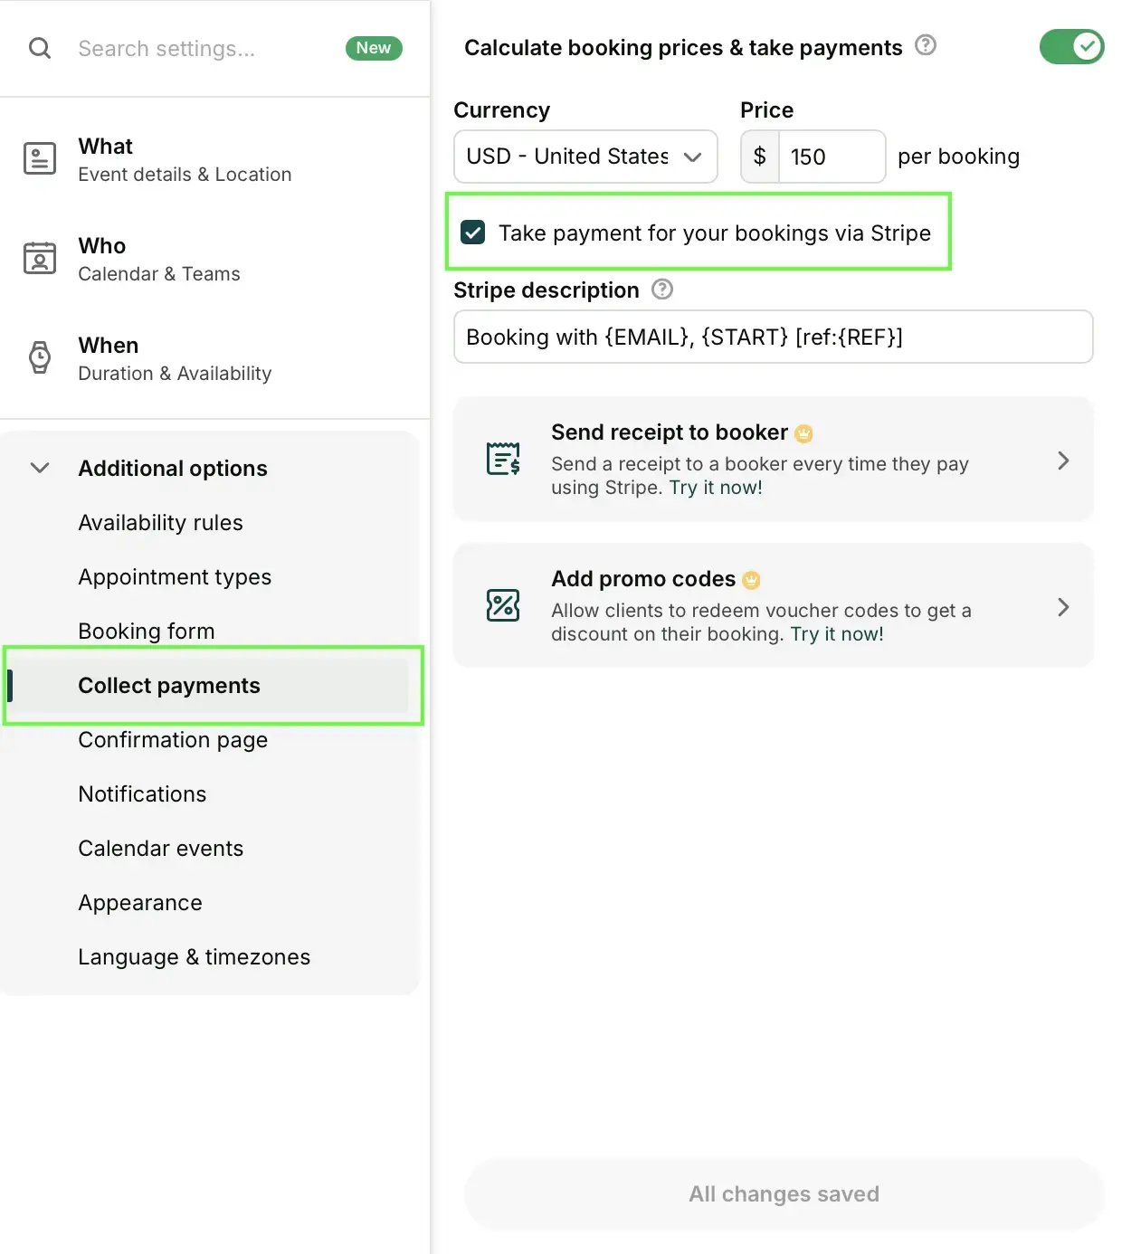Click the New badge in search bar
Image resolution: width=1131 pixels, height=1254 pixels.
coord(374,48)
